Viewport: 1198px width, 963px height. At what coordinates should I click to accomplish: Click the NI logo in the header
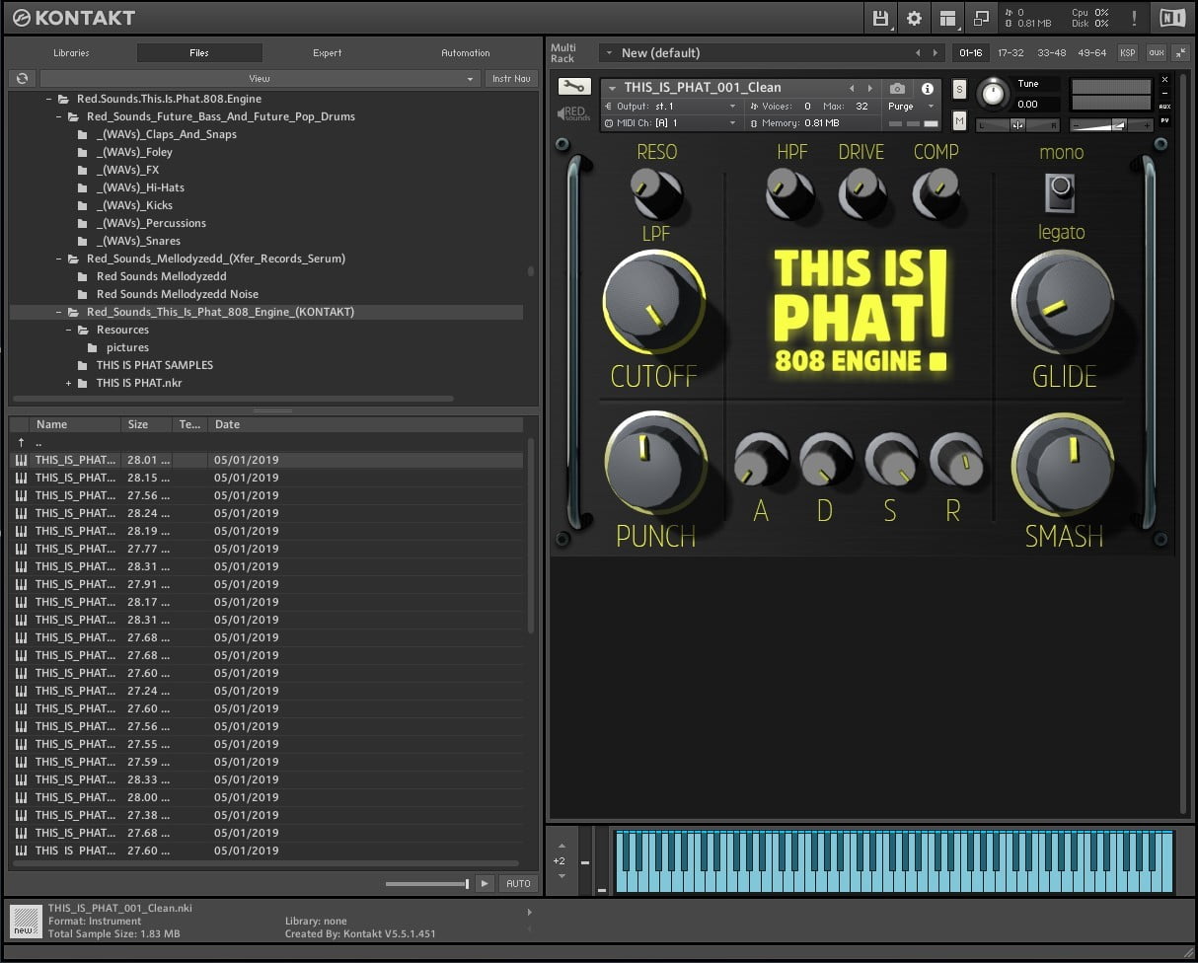[1171, 18]
